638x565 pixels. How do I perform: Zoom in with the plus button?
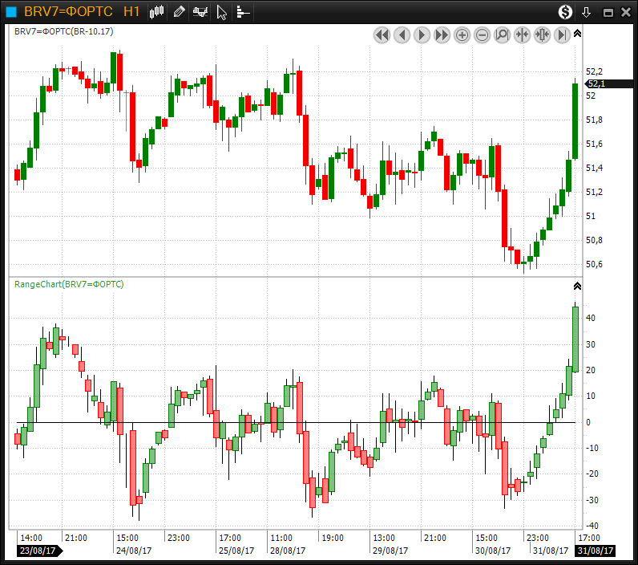(x=462, y=35)
